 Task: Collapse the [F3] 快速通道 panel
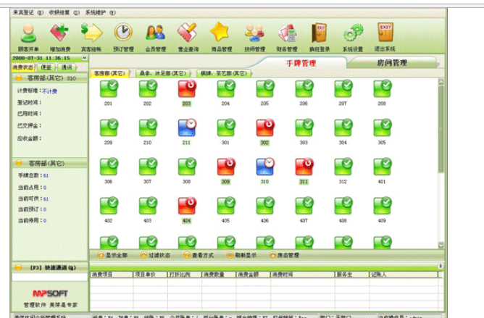tap(19, 267)
